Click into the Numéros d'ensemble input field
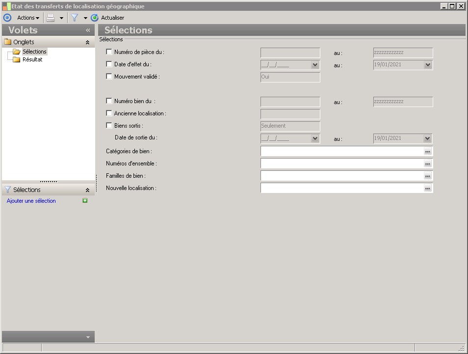Image resolution: width=468 pixels, height=354 pixels. [x=341, y=163]
